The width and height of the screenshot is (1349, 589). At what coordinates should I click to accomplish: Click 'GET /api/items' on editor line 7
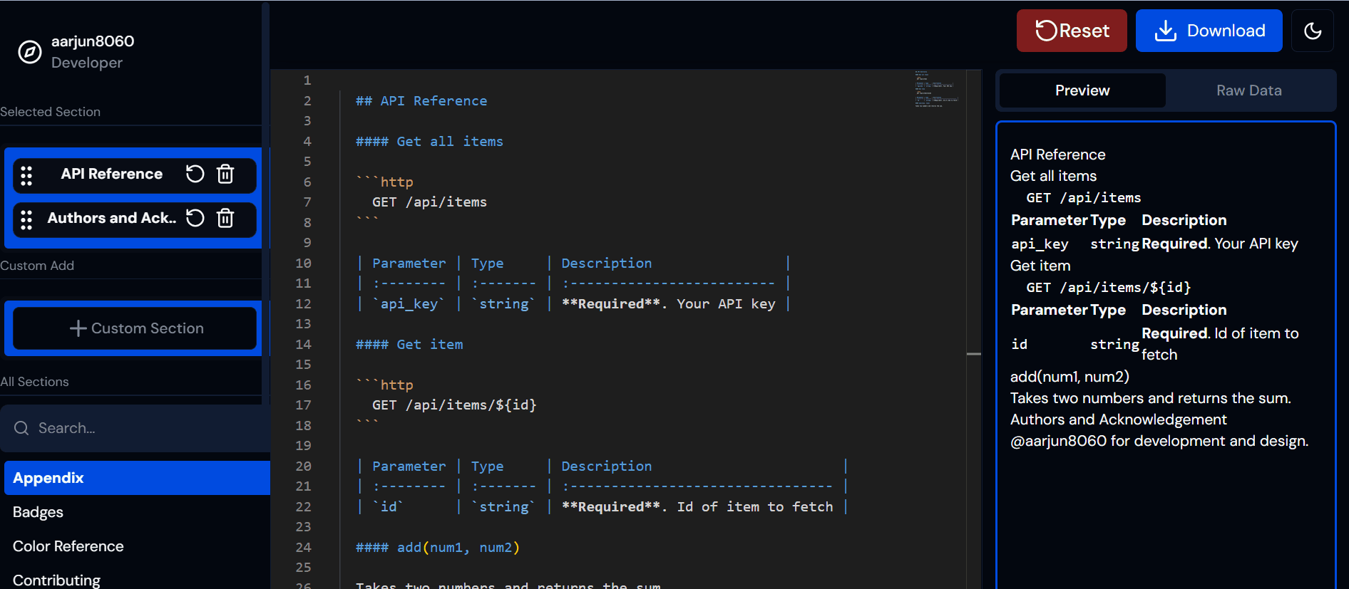[429, 202]
